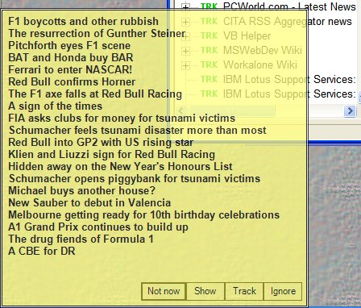
Task: Click headline 'Ferrari to enter NASCAR!'
Action: pyautogui.click(x=70, y=69)
